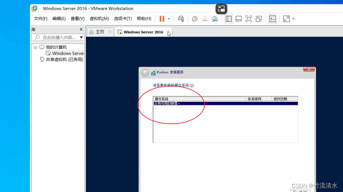Open the 选项卡(T) menu
The width and height of the screenshot is (343, 192).
[x=123, y=19]
